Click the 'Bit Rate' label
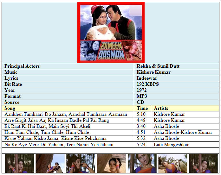This screenshot has height=175, width=221. pyautogui.click(x=13, y=84)
